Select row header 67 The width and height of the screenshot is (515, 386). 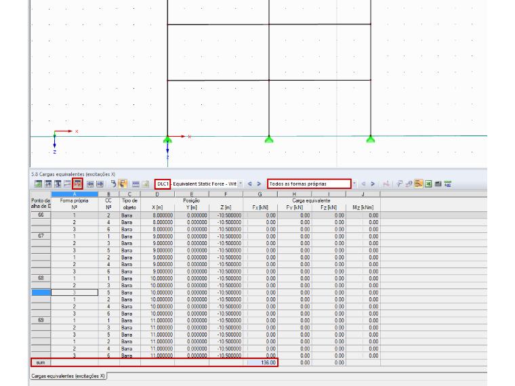[x=41, y=236]
